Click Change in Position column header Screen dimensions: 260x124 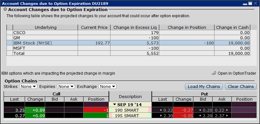click(187, 27)
